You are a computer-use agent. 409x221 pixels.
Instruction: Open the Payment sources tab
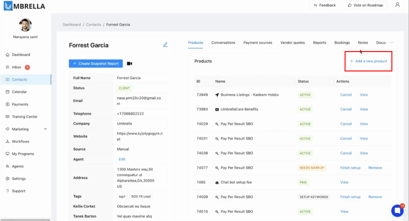click(x=258, y=43)
